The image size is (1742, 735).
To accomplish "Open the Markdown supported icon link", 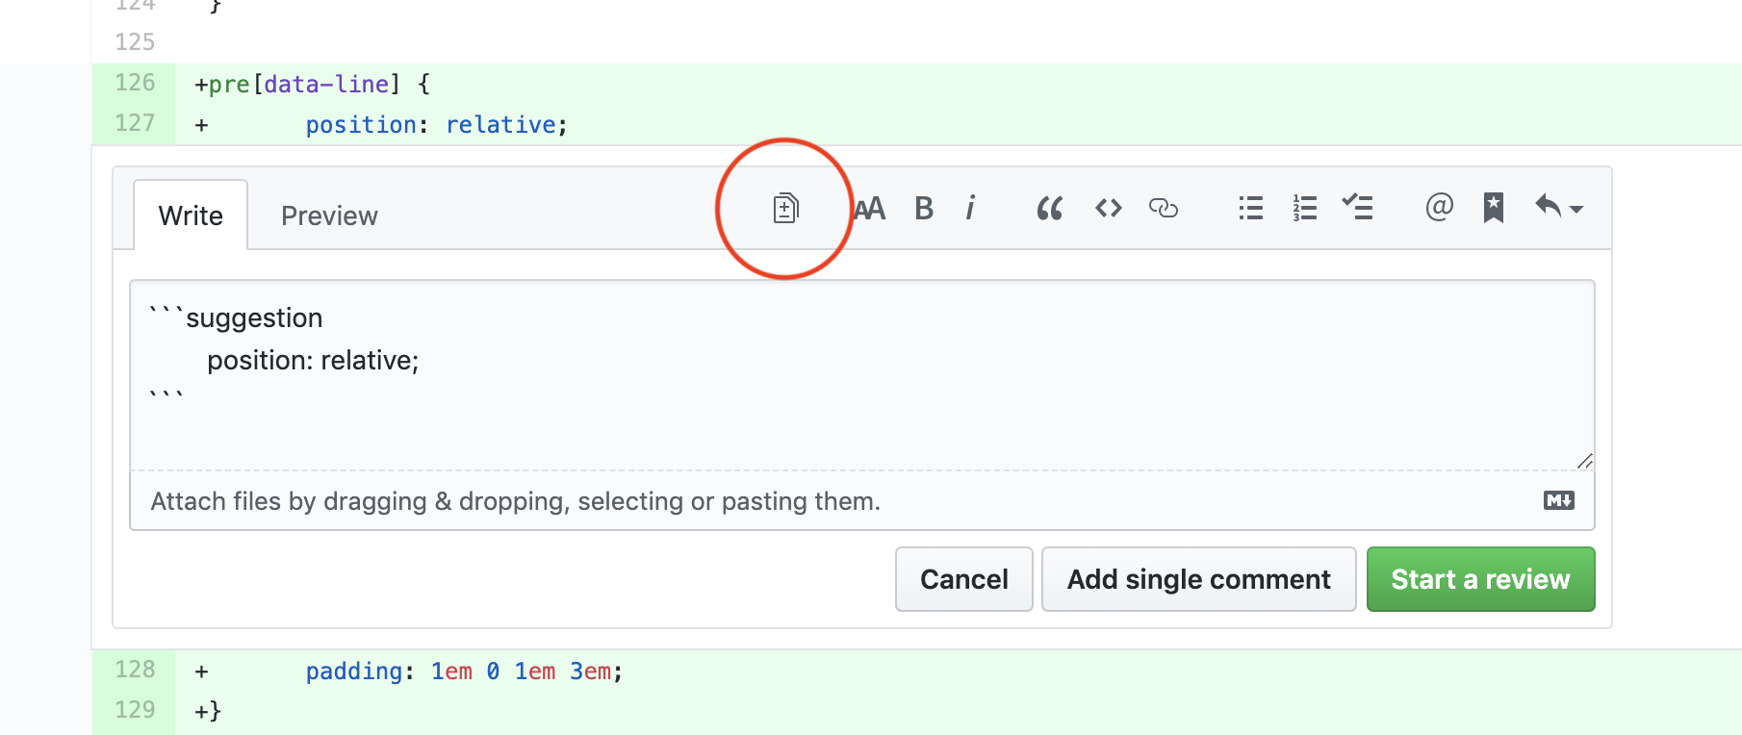I will [x=1559, y=500].
